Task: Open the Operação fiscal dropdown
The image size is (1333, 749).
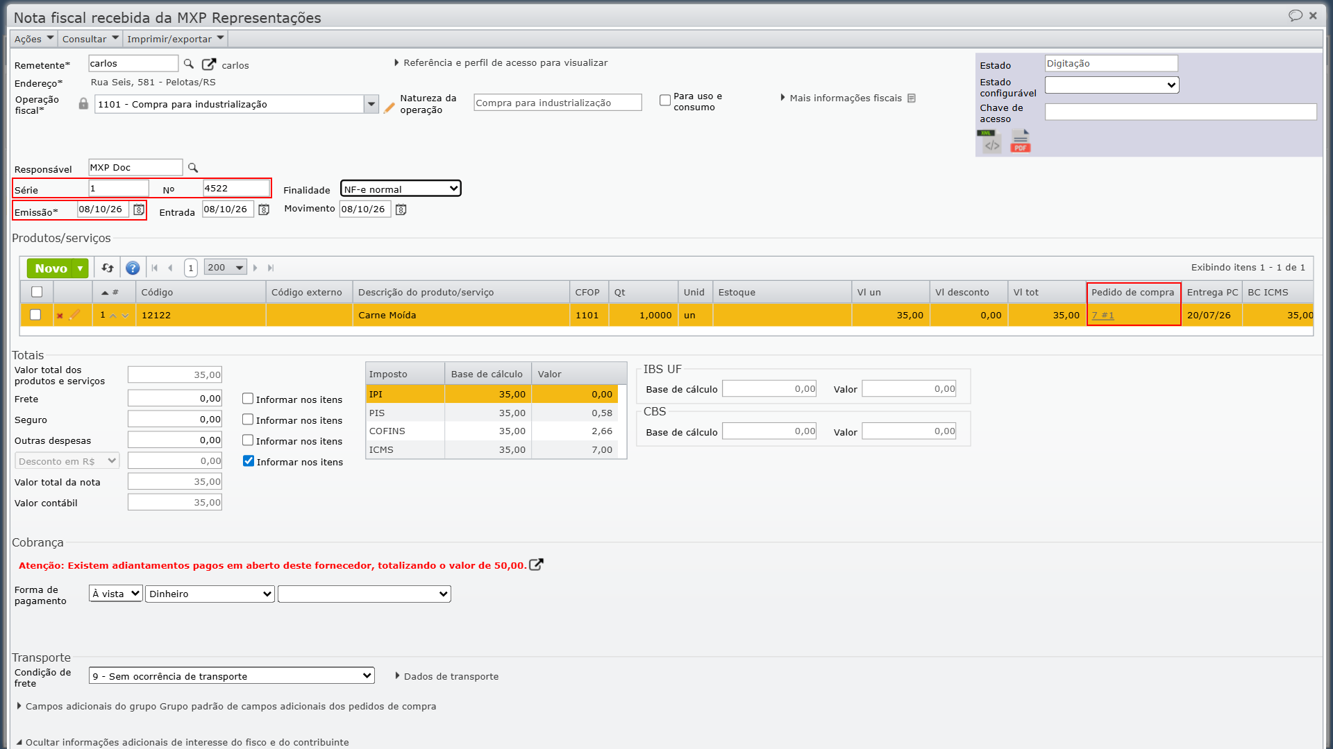Action: click(x=371, y=104)
